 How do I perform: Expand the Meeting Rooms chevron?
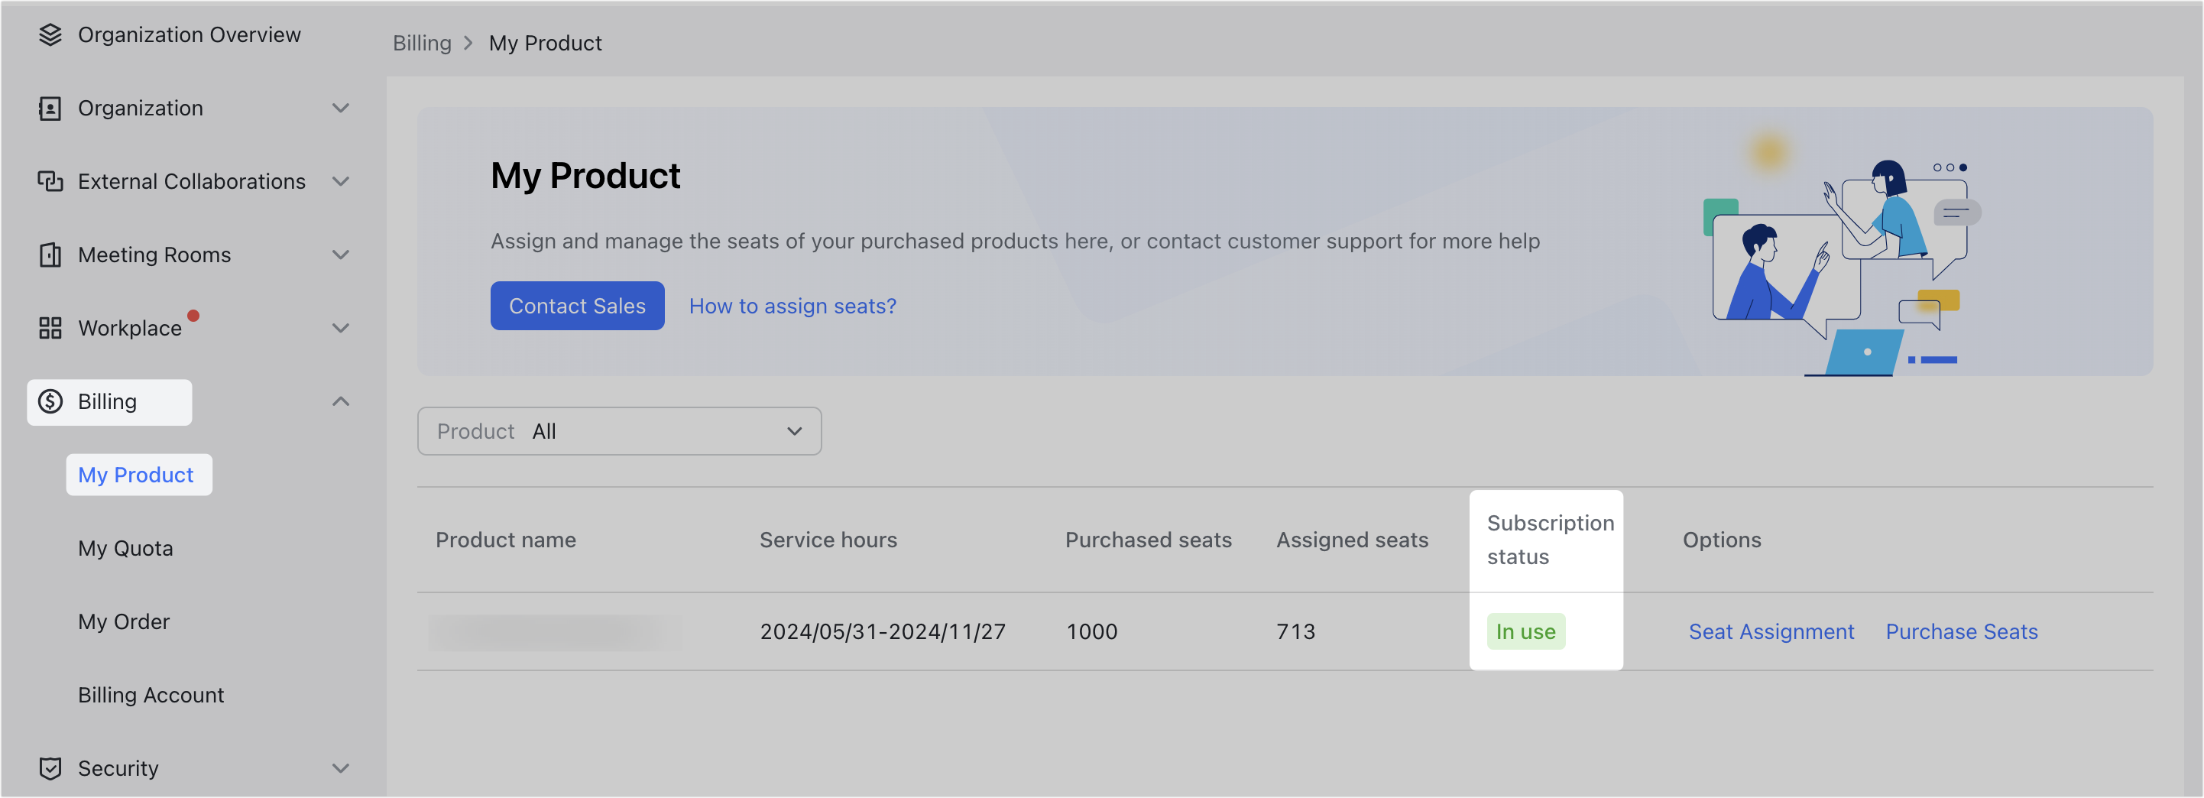(x=341, y=255)
